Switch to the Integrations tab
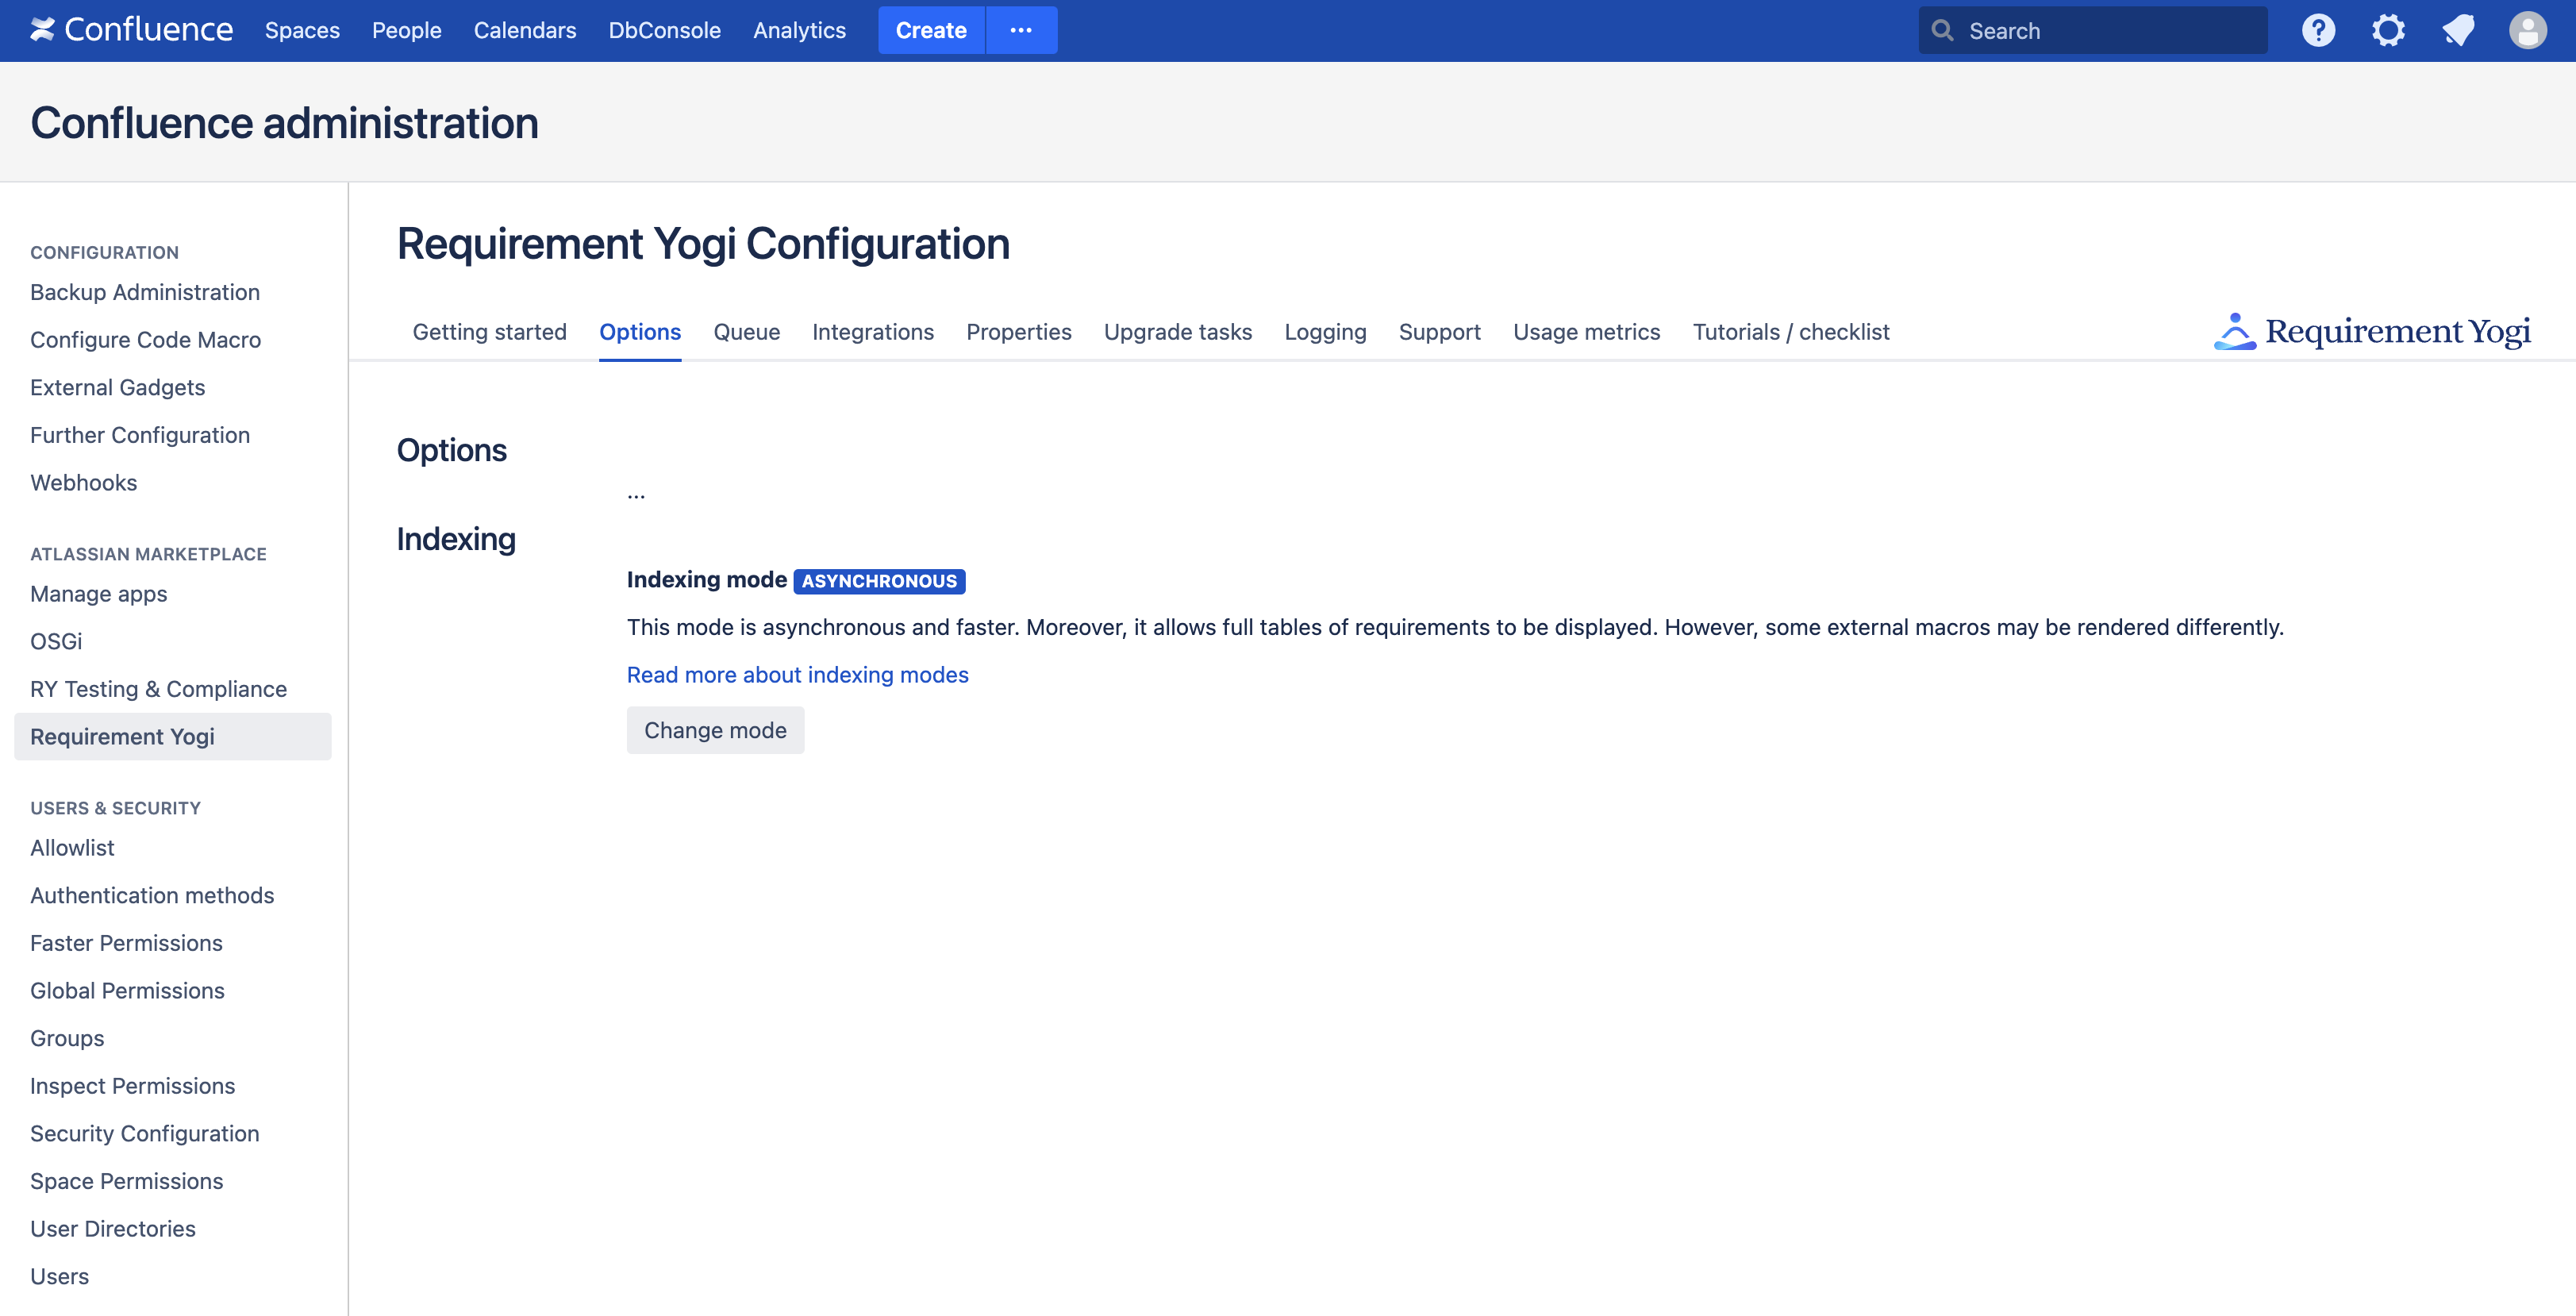 click(x=872, y=332)
